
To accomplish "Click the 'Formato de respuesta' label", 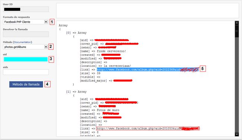I will (x=16, y=17).
